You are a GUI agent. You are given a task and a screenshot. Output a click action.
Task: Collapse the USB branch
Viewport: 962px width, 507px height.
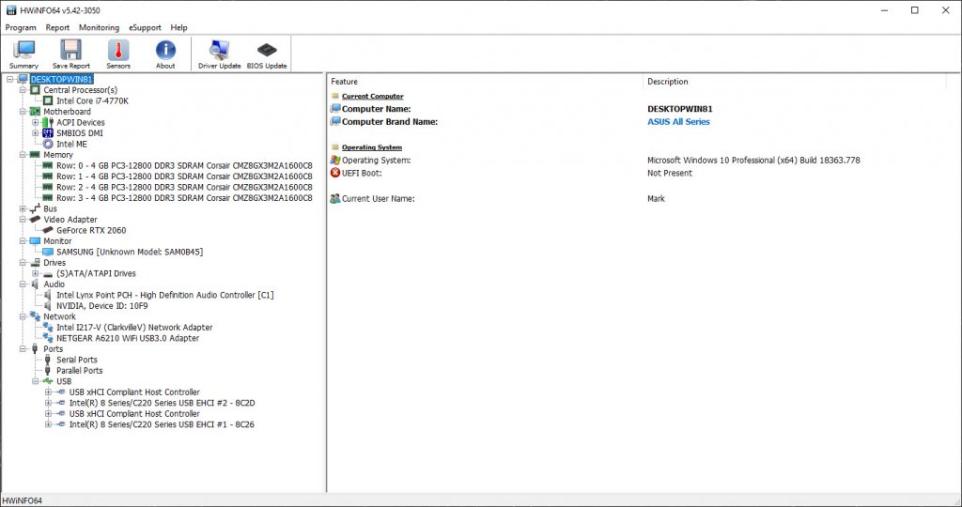coord(36,381)
